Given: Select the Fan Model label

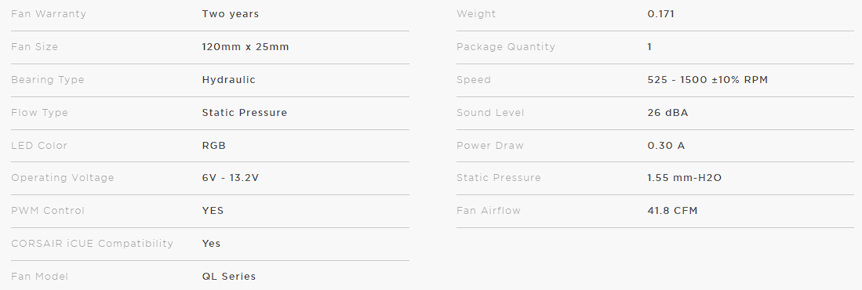Looking at the screenshot, I should click(39, 276).
